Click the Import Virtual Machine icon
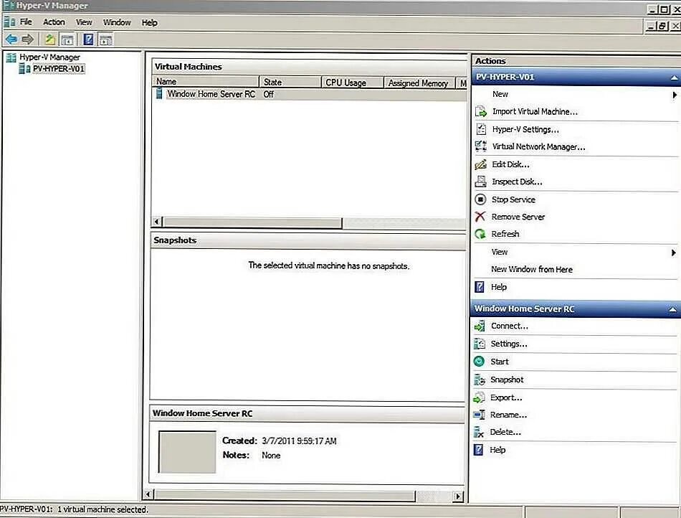681x518 pixels. (481, 112)
